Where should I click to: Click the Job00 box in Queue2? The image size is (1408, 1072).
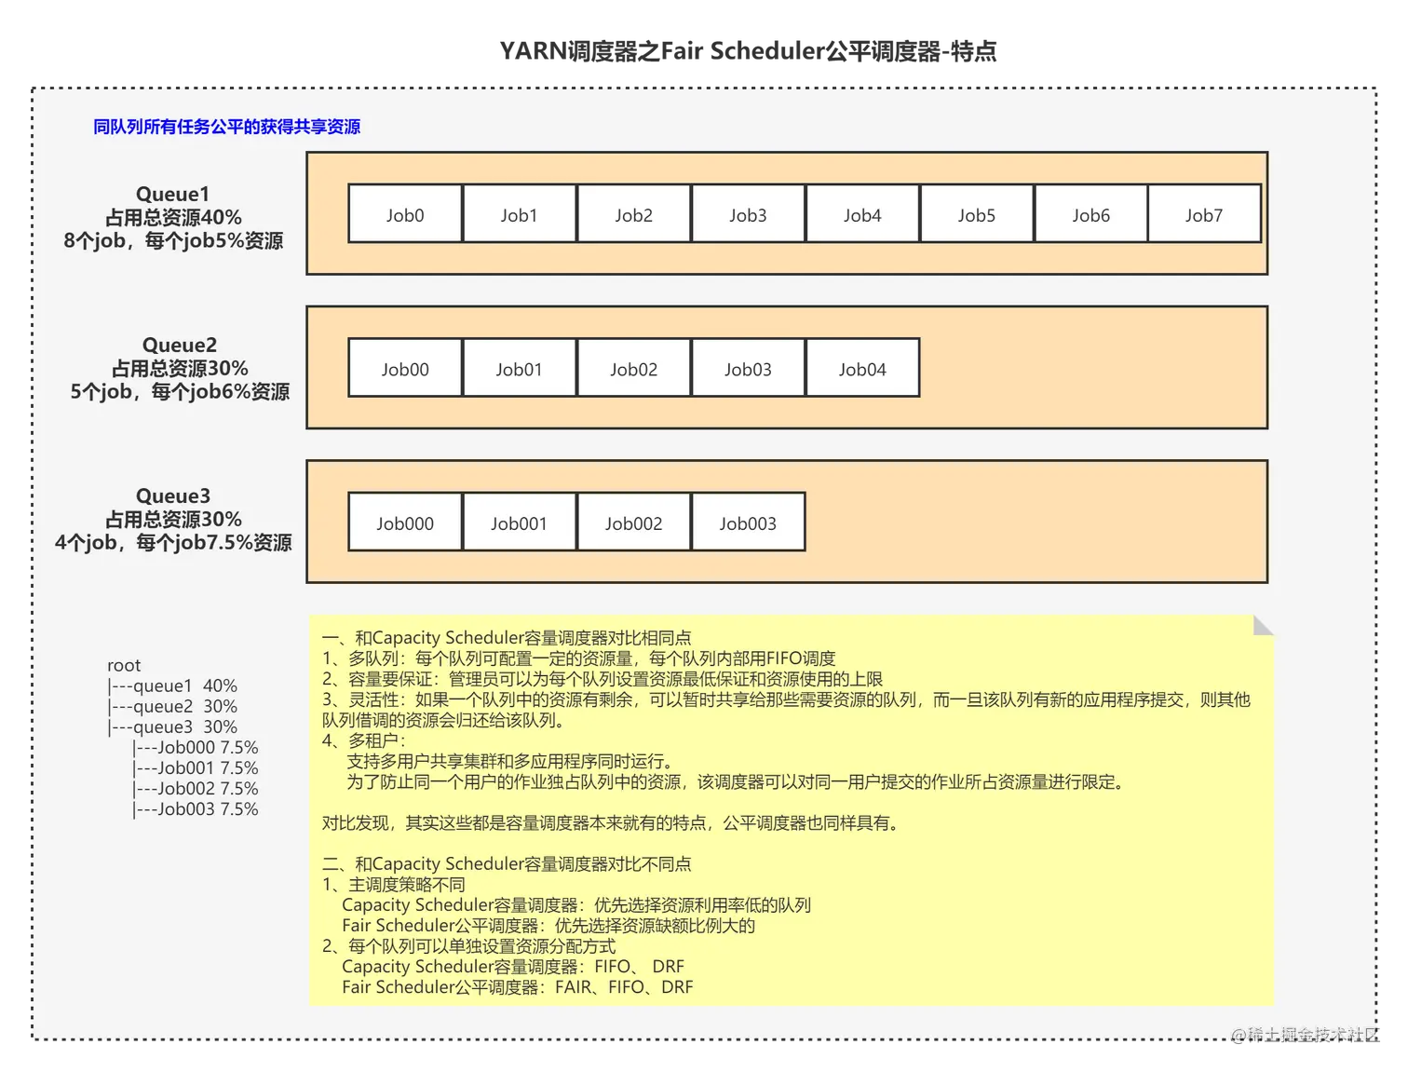(x=404, y=368)
